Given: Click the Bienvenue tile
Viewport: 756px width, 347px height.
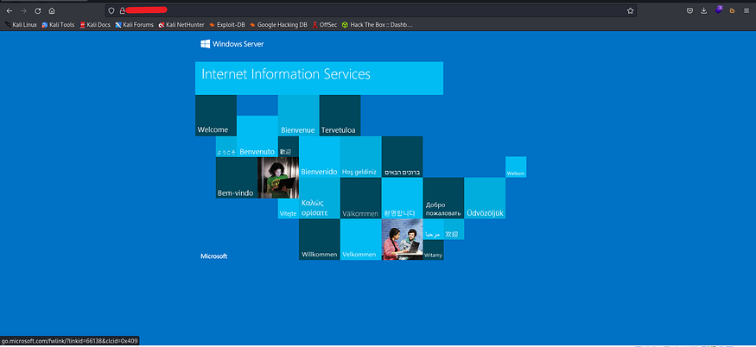Looking at the screenshot, I should click(298, 116).
